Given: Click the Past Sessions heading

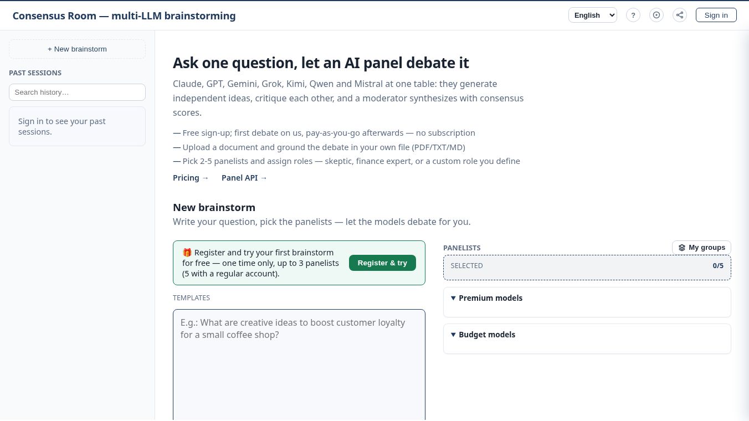Looking at the screenshot, I should [x=35, y=73].
